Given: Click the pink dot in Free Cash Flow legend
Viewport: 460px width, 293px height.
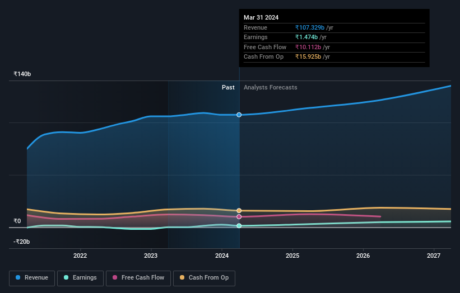Looking at the screenshot, I should click(115, 277).
